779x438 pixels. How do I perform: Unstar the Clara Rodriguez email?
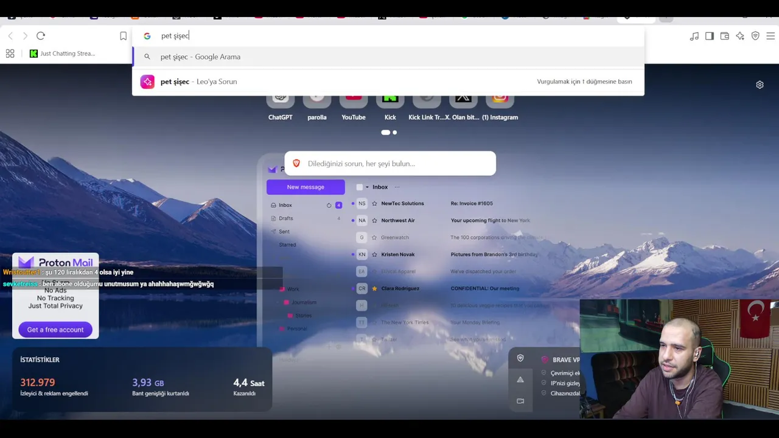click(x=374, y=288)
